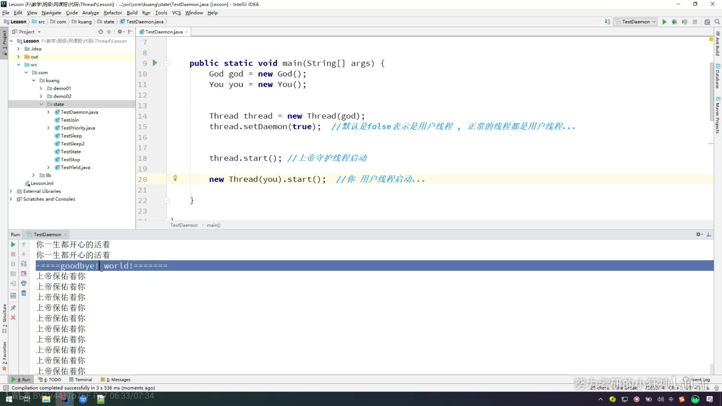Hide the Project tool window

(x=130, y=32)
